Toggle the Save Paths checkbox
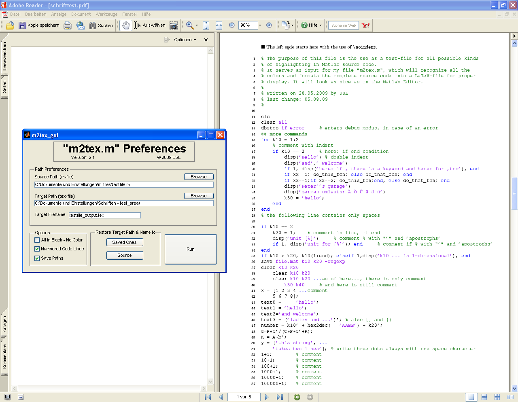 click(37, 258)
